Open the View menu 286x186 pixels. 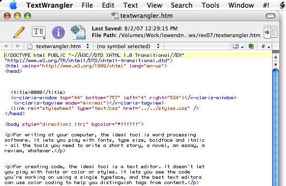coord(155,5)
